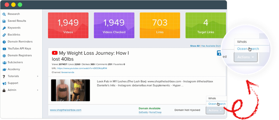Click the Backlinks chain icon
The width and height of the screenshot is (279, 120).
coord(4,35)
